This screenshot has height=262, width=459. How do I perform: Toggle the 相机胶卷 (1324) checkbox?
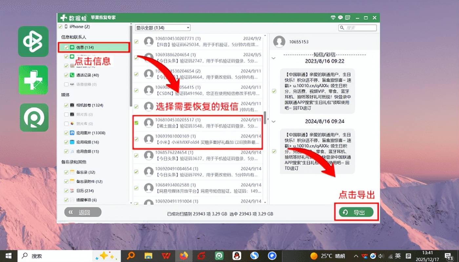(x=67, y=105)
